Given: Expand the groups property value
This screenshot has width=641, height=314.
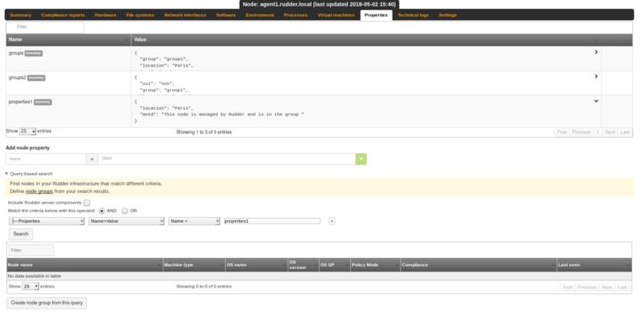Looking at the screenshot, I should [x=596, y=52].
